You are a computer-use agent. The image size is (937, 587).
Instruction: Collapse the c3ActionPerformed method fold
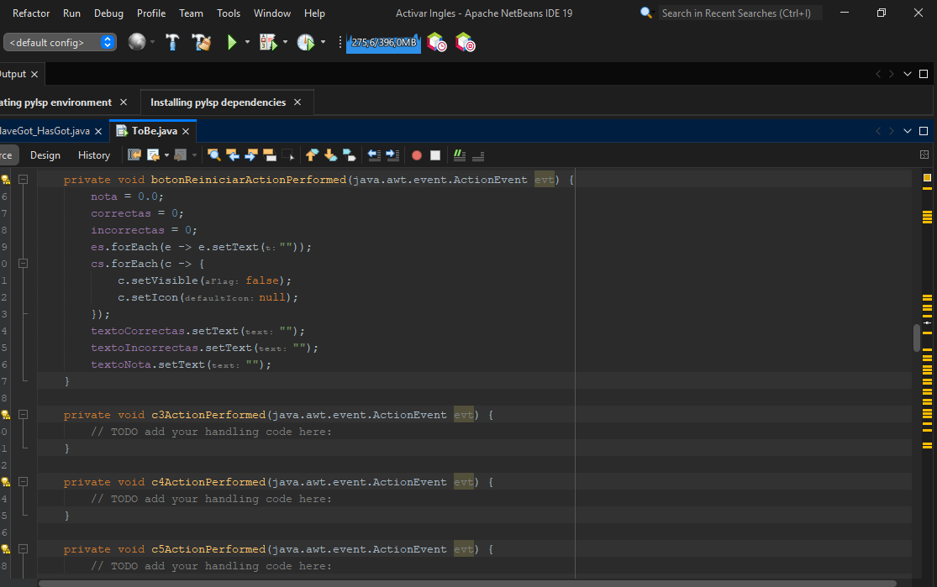click(x=24, y=415)
